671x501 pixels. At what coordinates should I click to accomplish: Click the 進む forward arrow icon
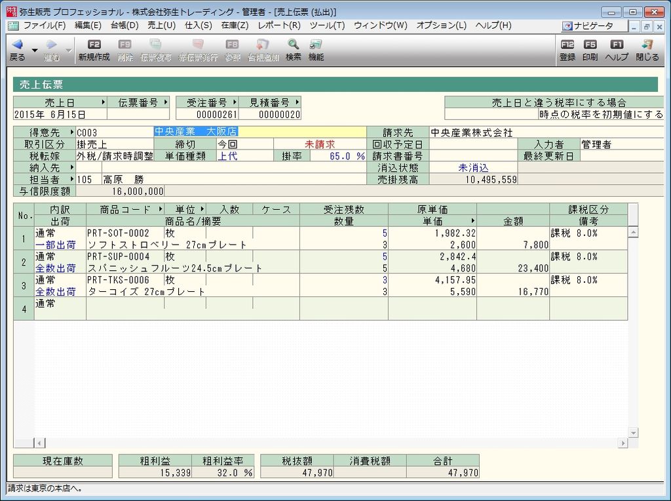(x=52, y=44)
